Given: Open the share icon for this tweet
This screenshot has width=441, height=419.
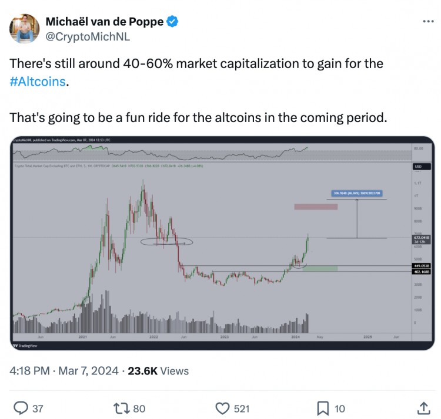Looking at the screenshot, I should point(423,407).
